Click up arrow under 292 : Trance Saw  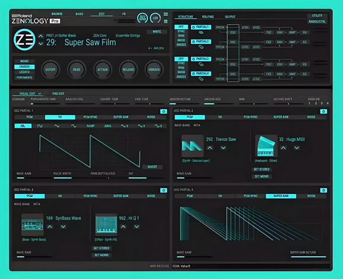210,148
